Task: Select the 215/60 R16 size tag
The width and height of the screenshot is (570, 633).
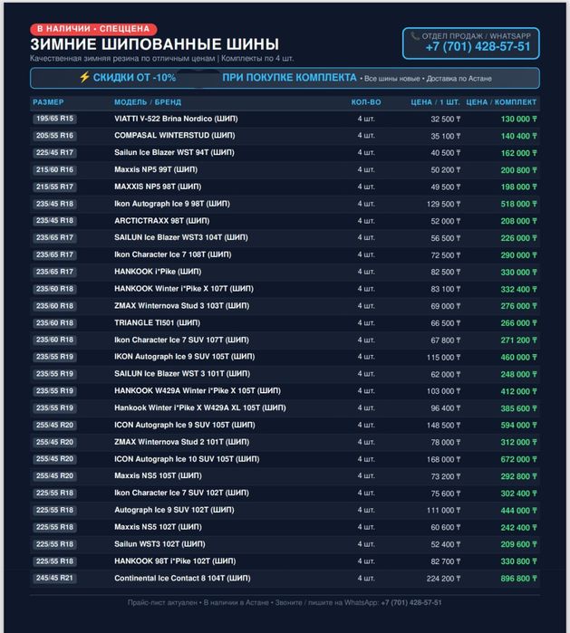Action: click(55, 169)
